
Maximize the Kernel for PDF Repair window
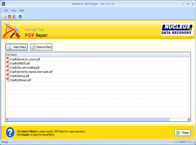point(188,4)
